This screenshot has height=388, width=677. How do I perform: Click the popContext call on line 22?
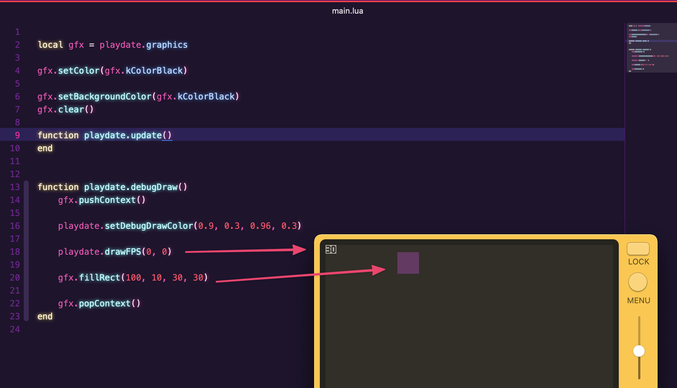click(105, 304)
